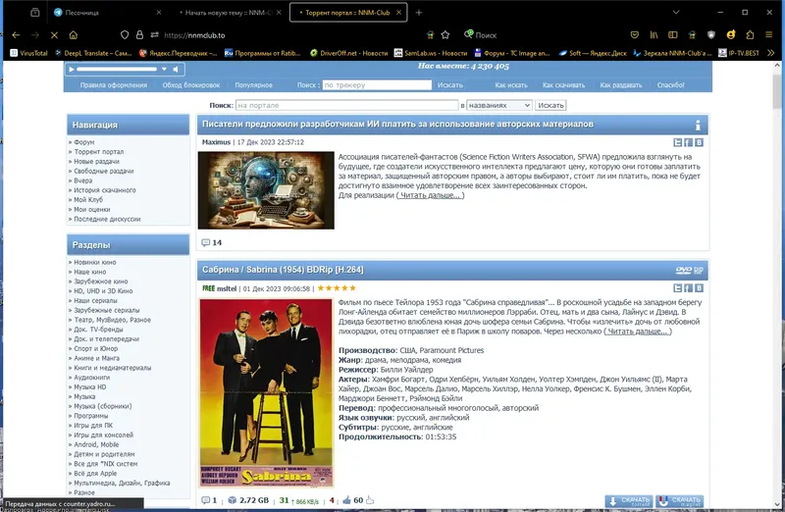Image resolution: width=785 pixels, height=512 pixels.
Task: Open 'Новинки кино' in Разделы sidebar
Action: click(95, 262)
